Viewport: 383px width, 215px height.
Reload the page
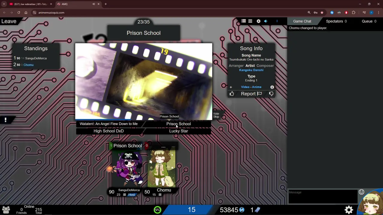(19, 13)
